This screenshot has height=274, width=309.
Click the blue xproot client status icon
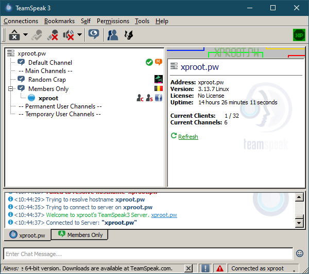click(x=31, y=98)
